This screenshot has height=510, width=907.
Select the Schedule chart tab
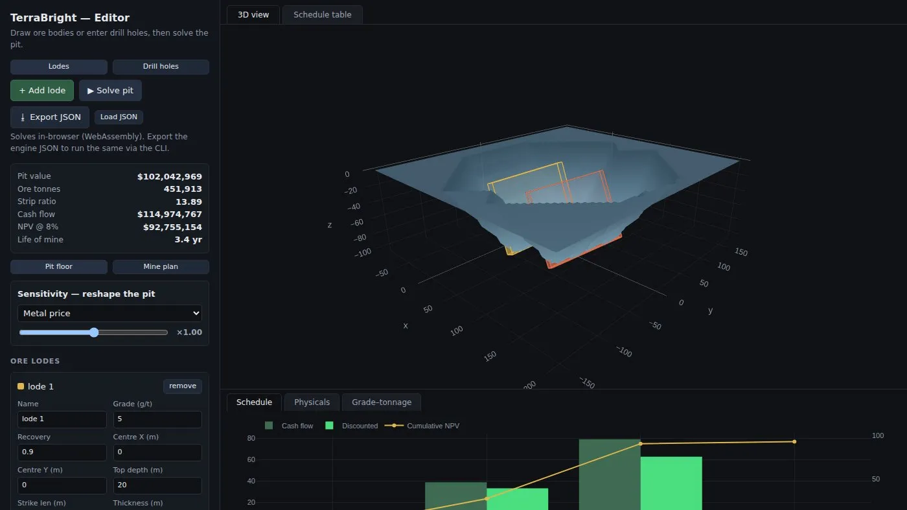pos(254,402)
